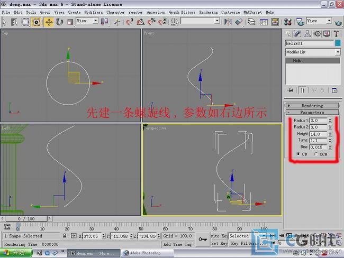Choose Rectangular Selection Region tool
The height and width of the screenshot is (258, 344).
pyautogui.click(x=25, y=22)
